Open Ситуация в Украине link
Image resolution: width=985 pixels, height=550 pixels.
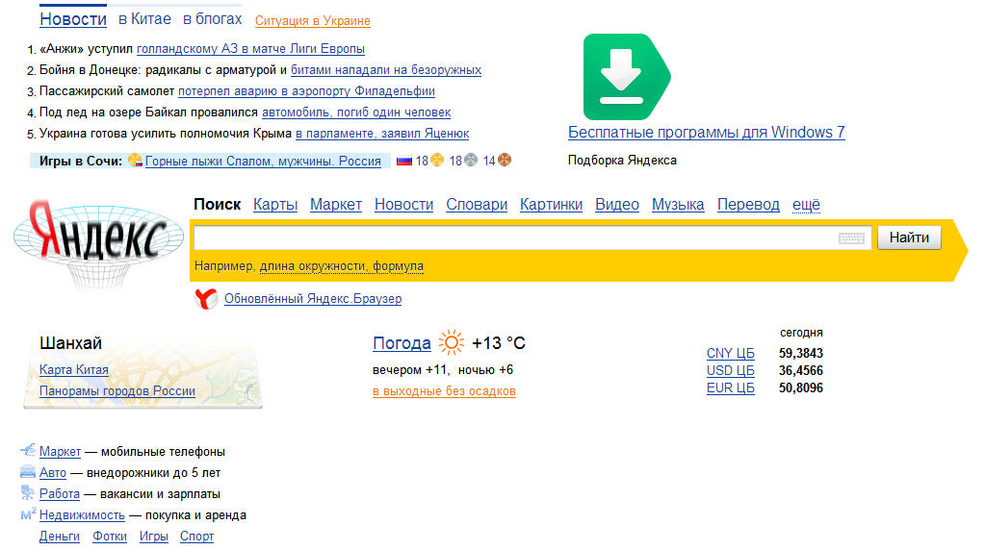(x=312, y=21)
